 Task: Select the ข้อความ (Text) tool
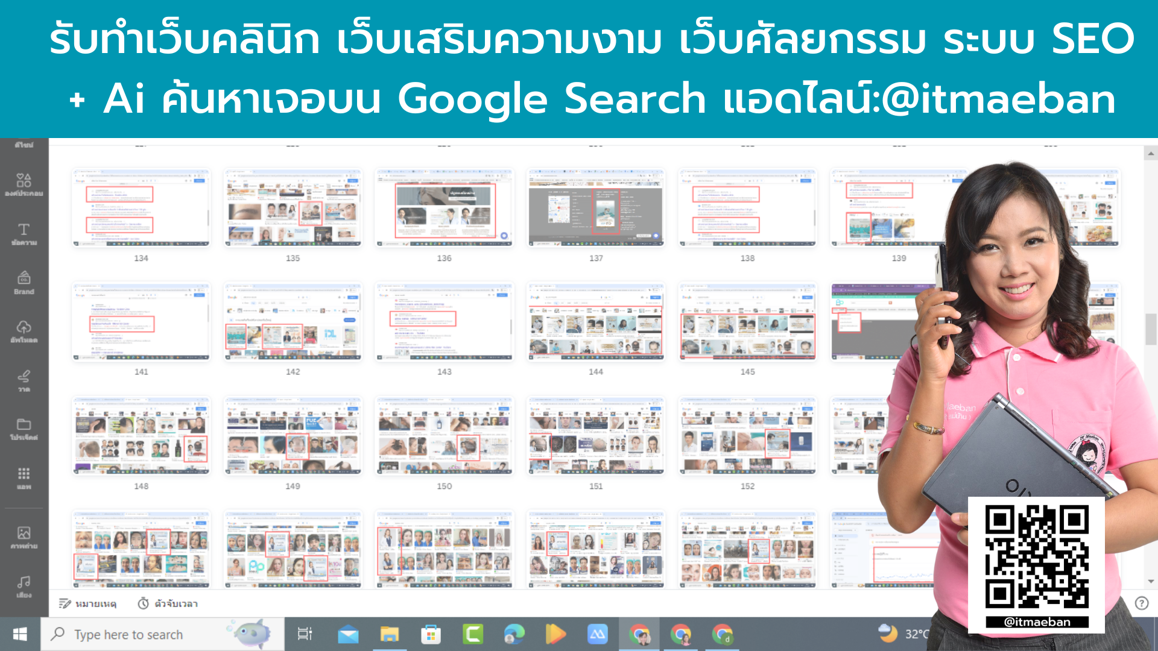pyautogui.click(x=23, y=234)
